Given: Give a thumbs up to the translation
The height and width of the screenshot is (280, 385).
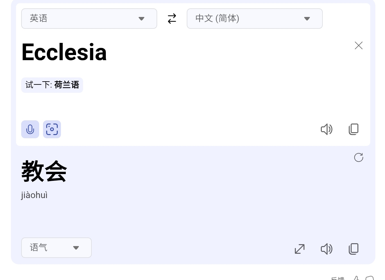Looking at the screenshot, I should [x=356, y=278].
